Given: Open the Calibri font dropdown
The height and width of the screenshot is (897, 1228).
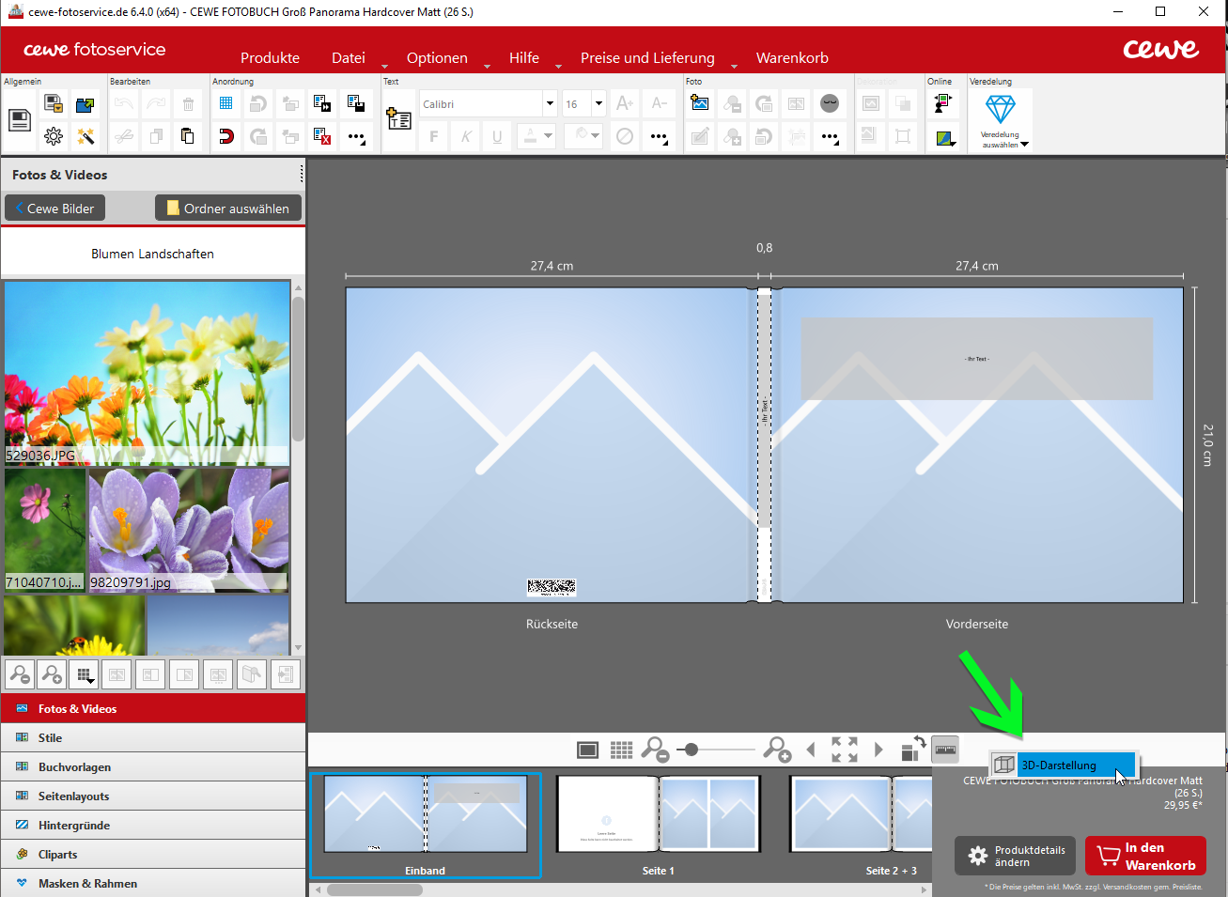Looking at the screenshot, I should coord(550,103).
